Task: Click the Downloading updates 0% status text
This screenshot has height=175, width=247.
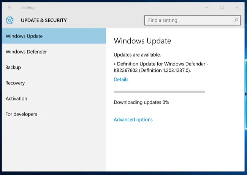Action: click(141, 102)
